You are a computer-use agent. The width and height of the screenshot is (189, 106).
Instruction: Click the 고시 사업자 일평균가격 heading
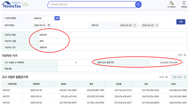(x=15, y=77)
